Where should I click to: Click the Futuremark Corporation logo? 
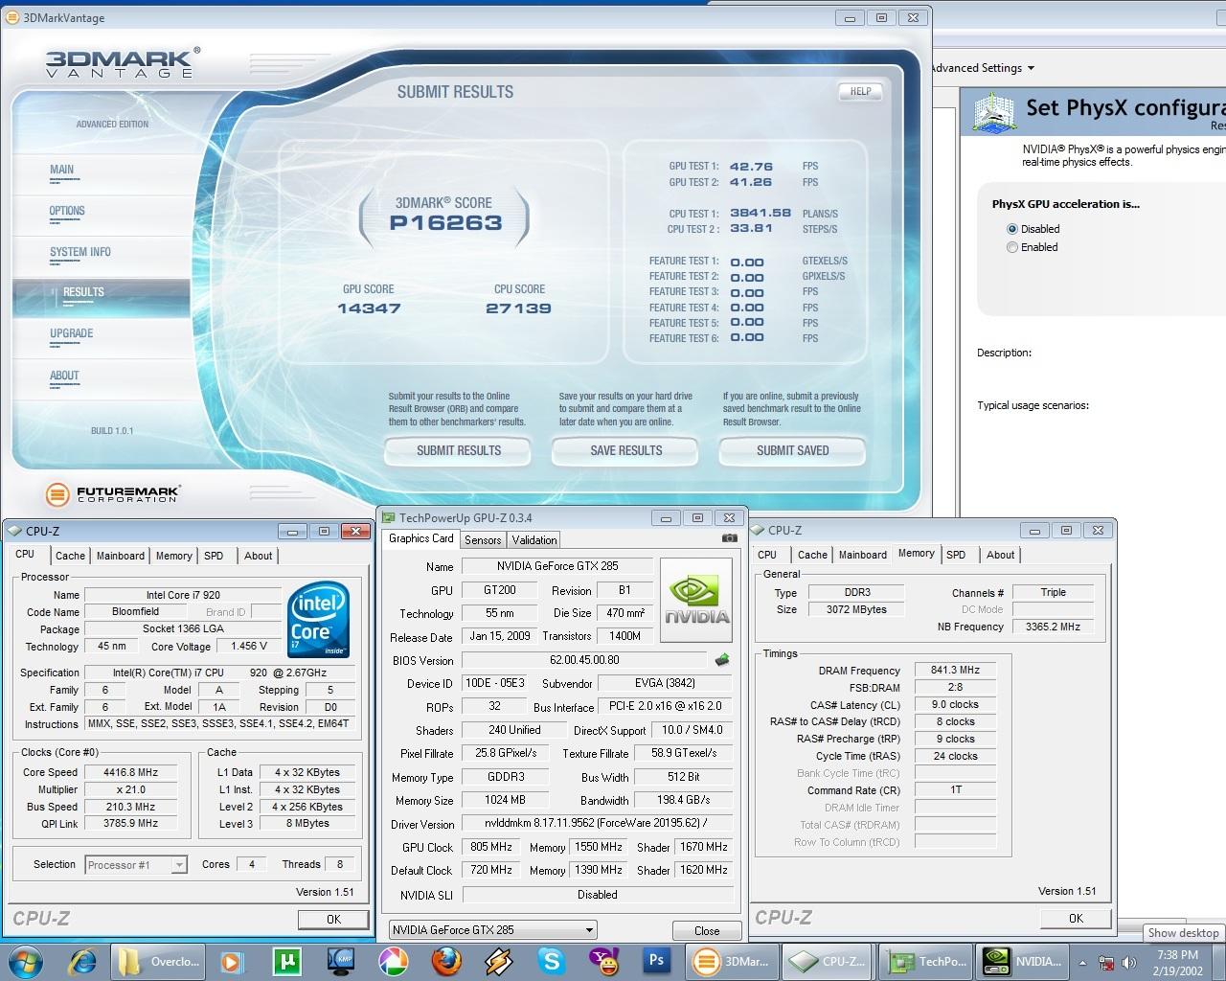(113, 494)
